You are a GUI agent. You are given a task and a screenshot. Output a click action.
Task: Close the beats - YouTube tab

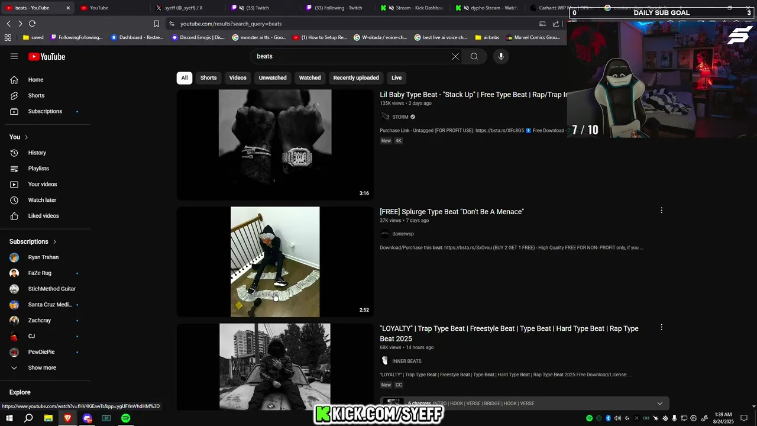tap(68, 8)
